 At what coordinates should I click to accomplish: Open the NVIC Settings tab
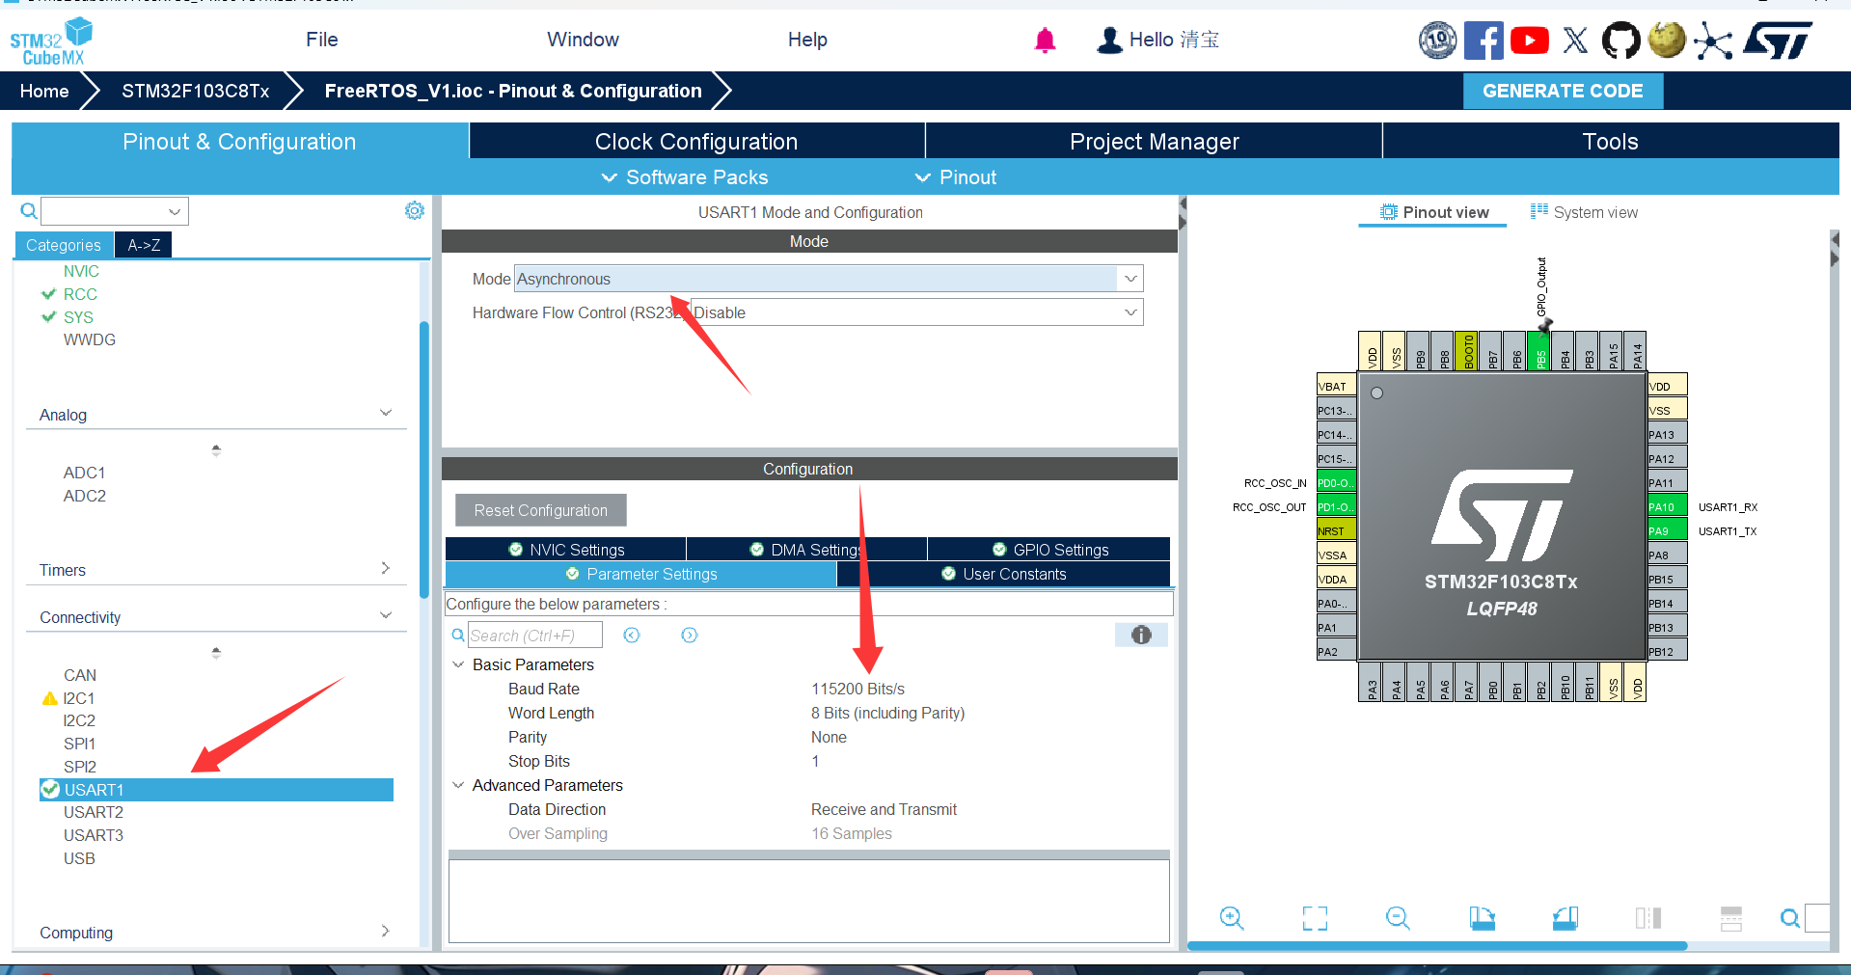click(x=566, y=550)
